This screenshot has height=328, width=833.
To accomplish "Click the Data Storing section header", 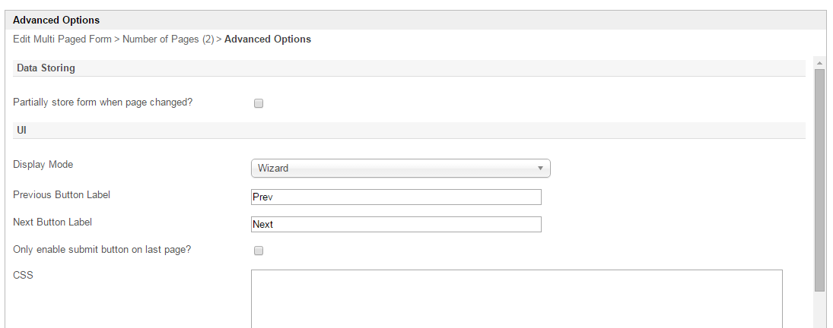I will tap(46, 68).
